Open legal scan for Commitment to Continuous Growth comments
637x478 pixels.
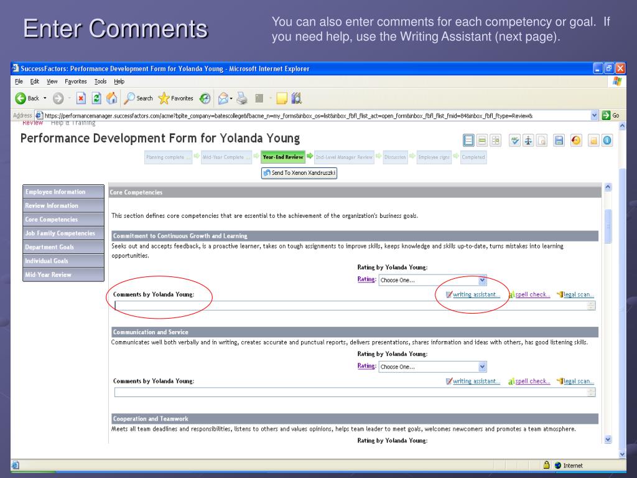[579, 294]
